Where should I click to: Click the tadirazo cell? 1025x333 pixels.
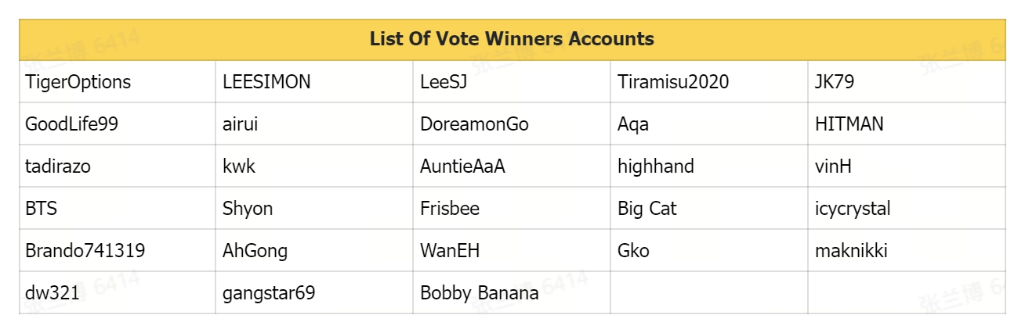tap(58, 166)
